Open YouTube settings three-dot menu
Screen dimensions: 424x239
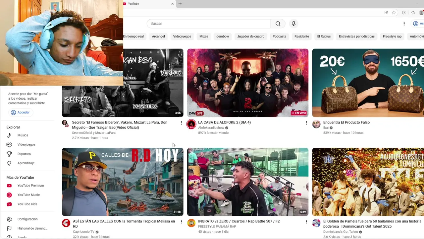tap(404, 24)
